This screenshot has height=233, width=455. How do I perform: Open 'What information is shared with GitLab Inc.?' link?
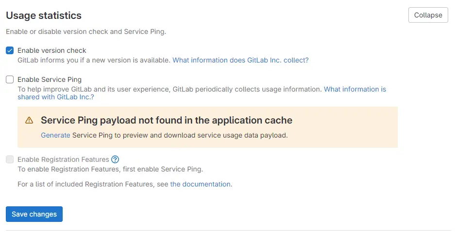tap(202, 93)
